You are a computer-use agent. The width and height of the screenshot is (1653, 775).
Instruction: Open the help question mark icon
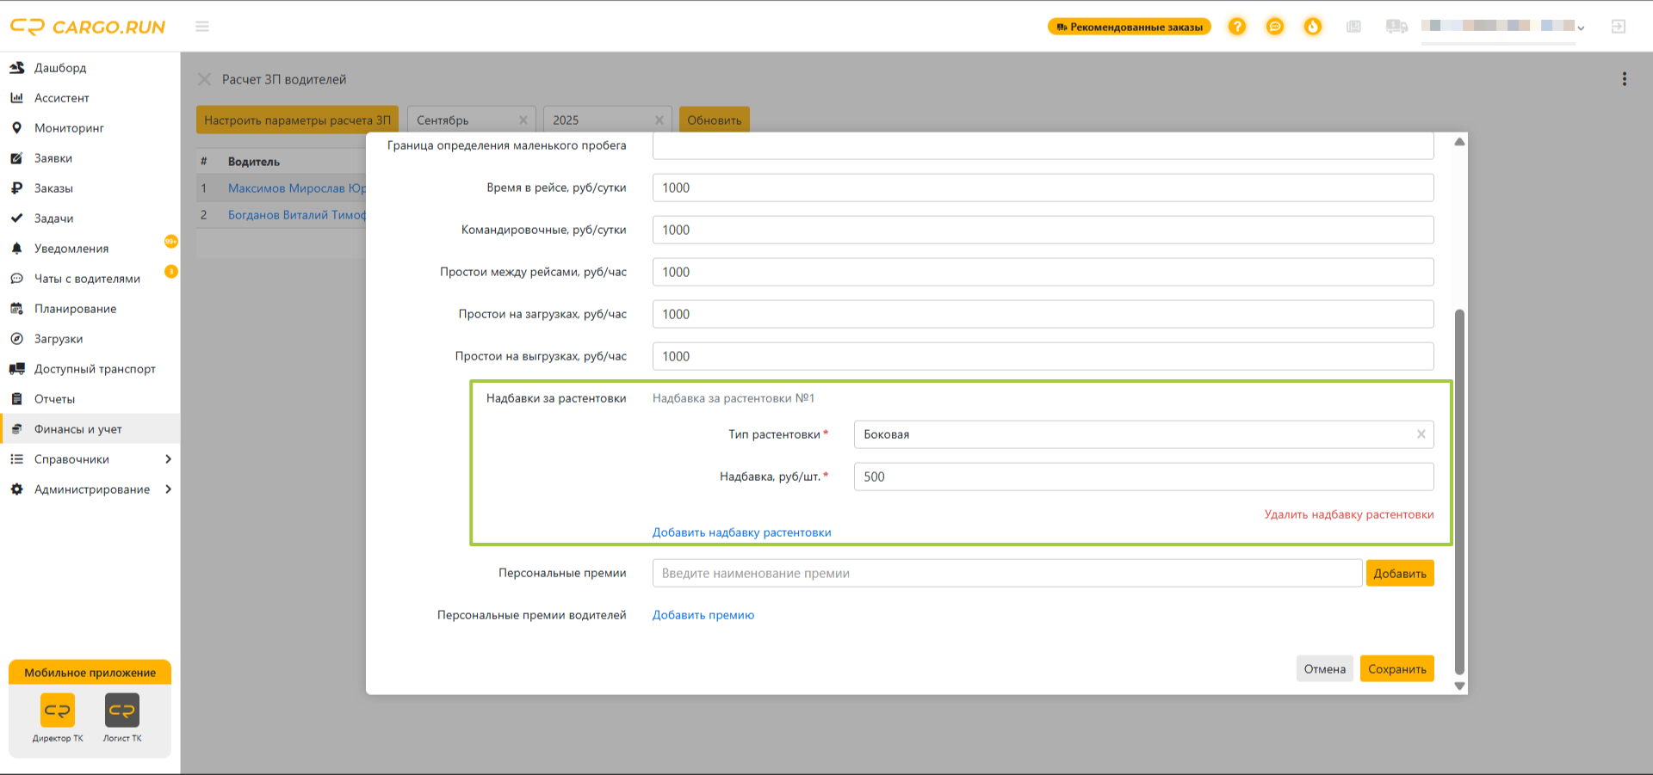(1237, 27)
